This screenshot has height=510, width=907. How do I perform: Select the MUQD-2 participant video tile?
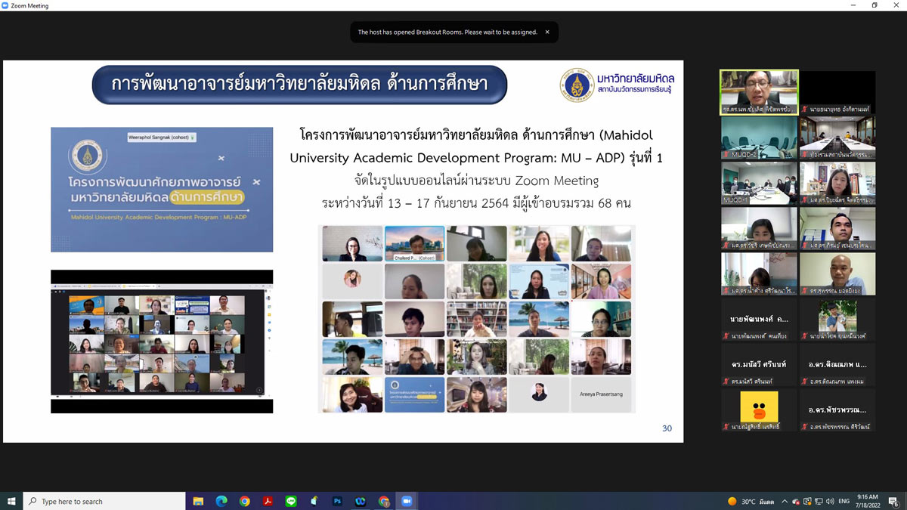[759, 138]
